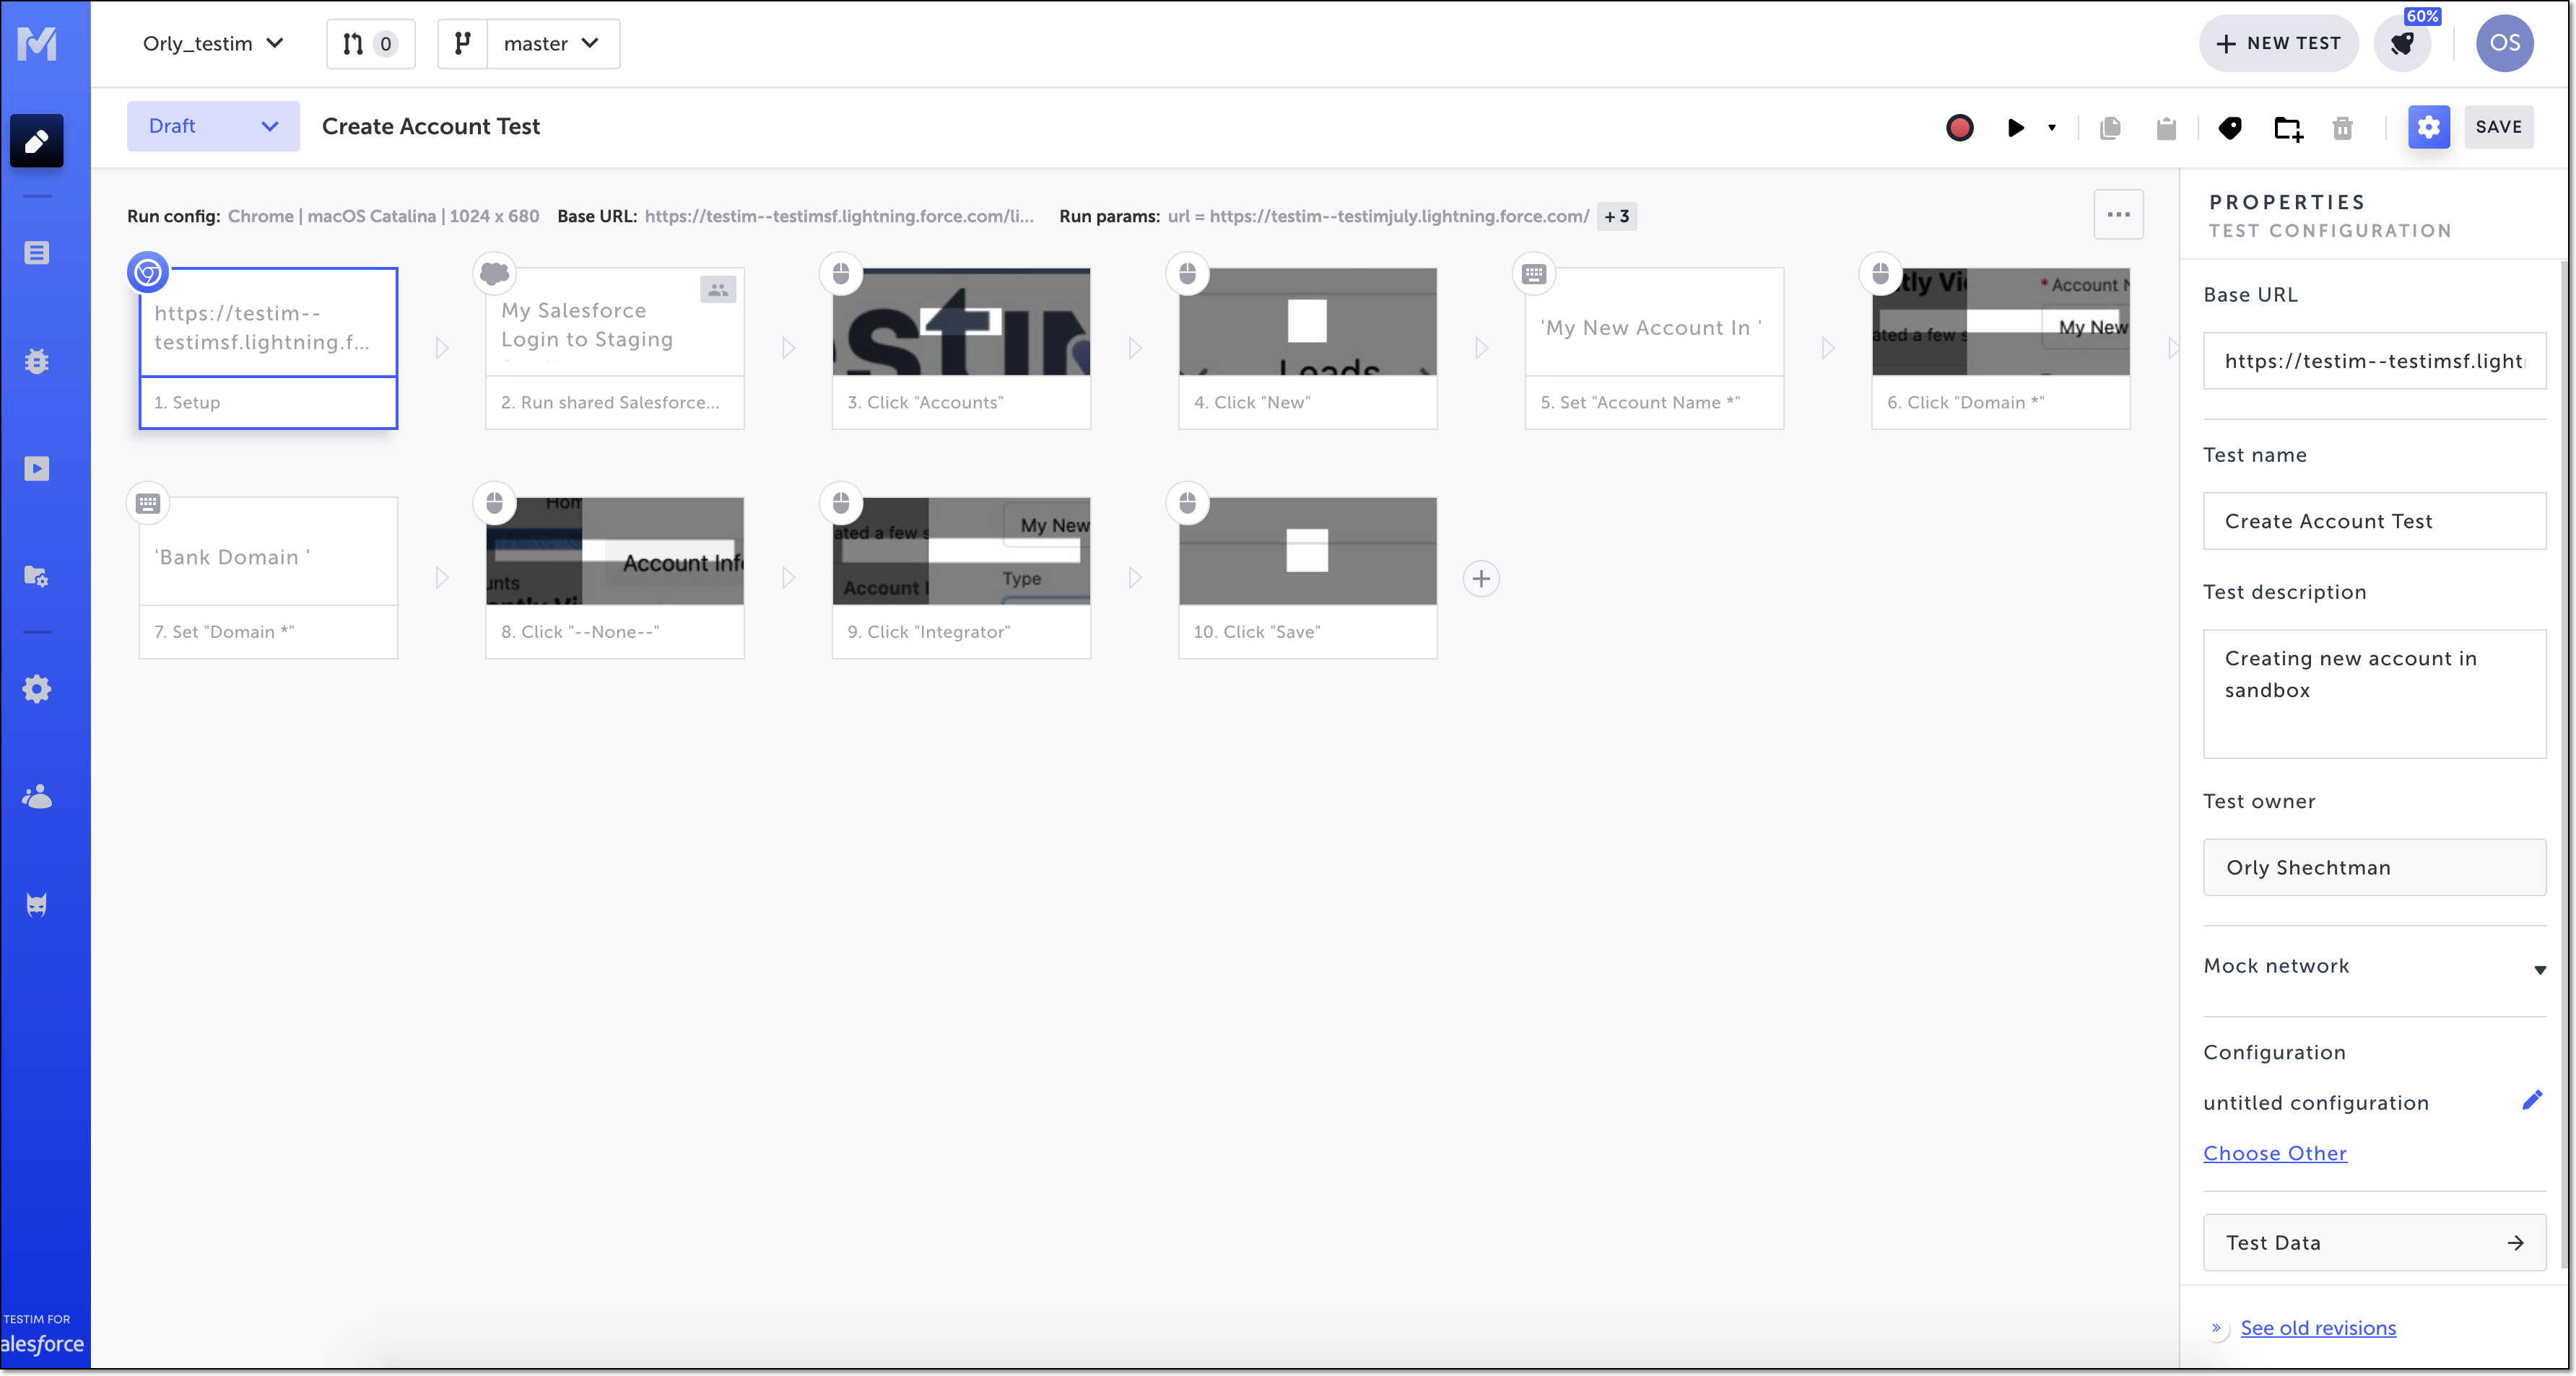Open the test editor pencil icon in sidebar
The width and height of the screenshot is (2576, 1376).
[x=37, y=141]
